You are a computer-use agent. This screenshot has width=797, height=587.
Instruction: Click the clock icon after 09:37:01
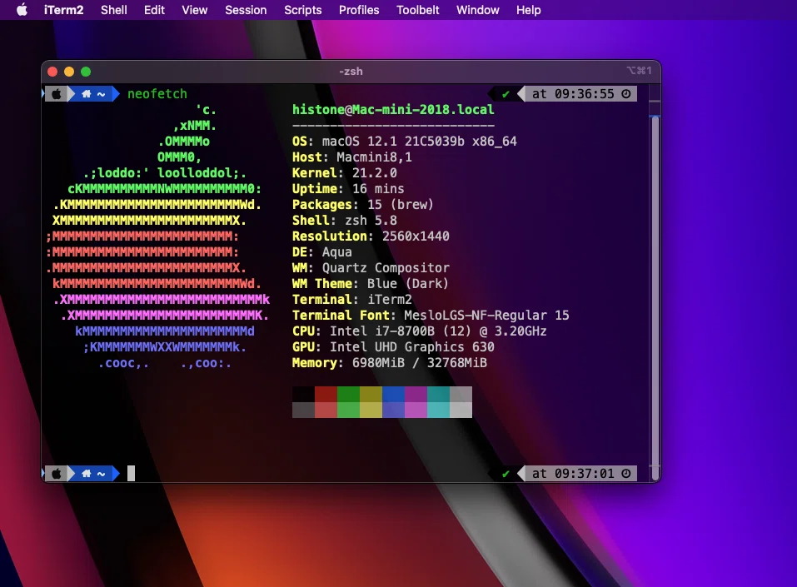(626, 474)
